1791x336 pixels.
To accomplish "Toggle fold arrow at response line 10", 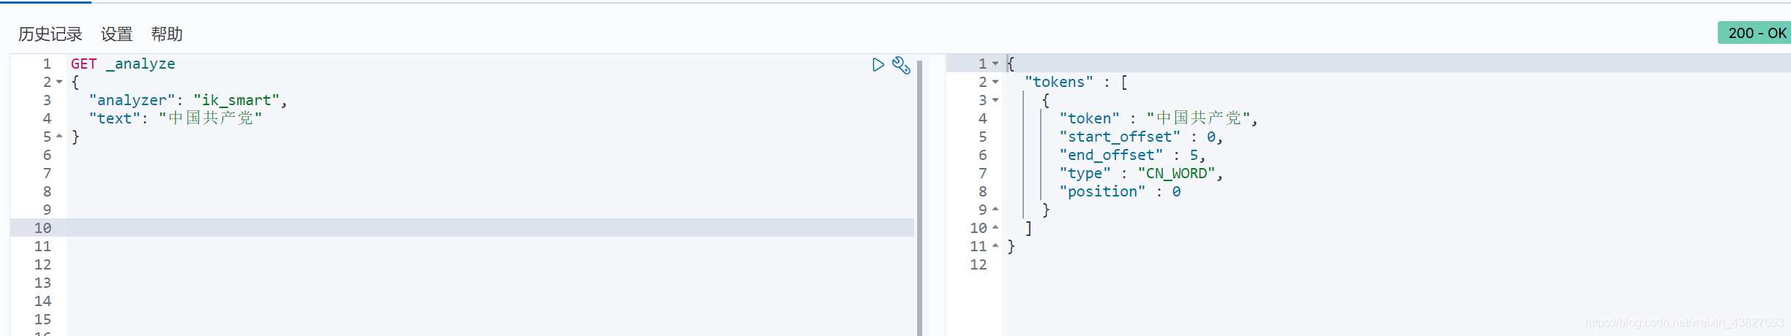I will (x=995, y=228).
